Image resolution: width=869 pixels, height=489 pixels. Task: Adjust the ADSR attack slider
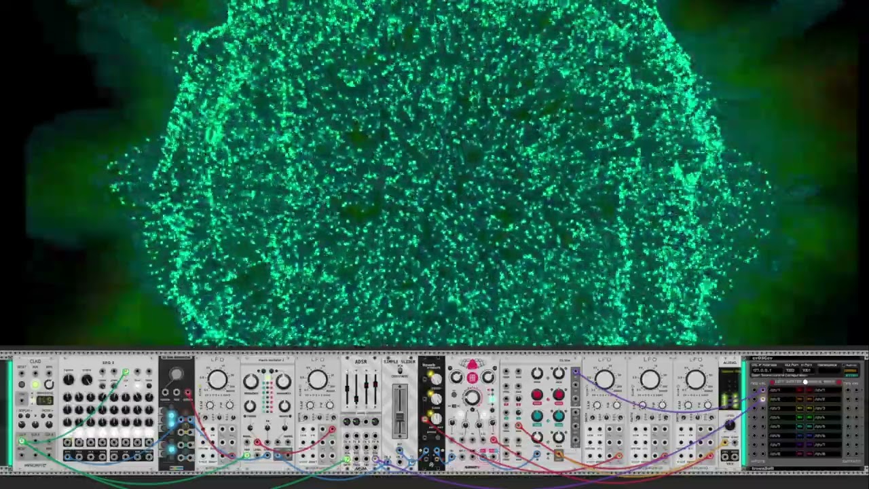click(347, 388)
